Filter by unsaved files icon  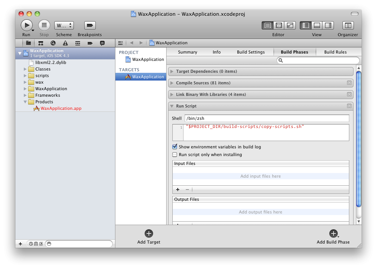click(41, 244)
